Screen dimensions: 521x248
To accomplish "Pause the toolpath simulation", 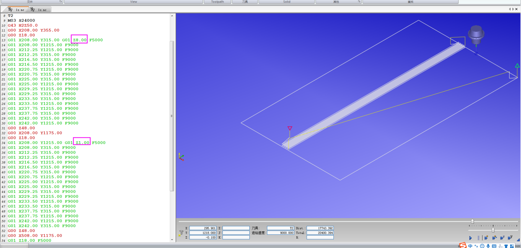I will point(478,238).
